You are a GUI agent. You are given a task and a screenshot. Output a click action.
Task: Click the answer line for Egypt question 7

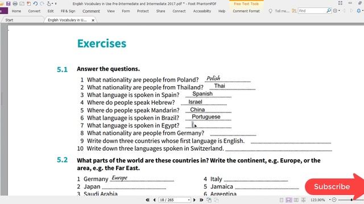[x=208, y=126]
